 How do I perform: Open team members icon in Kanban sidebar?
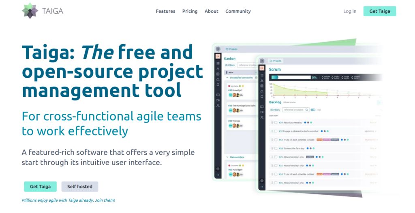pyautogui.click(x=218, y=106)
